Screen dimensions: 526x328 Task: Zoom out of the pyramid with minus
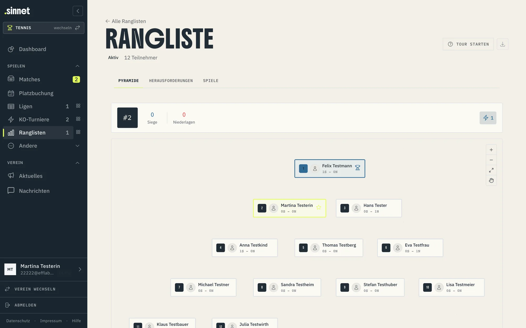point(491,160)
